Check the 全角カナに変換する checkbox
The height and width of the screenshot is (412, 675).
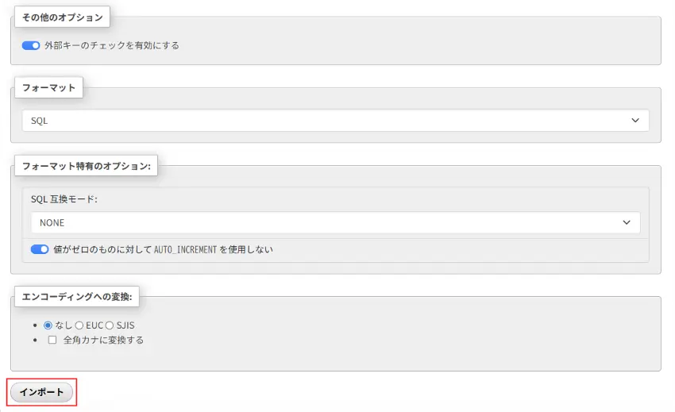point(52,340)
